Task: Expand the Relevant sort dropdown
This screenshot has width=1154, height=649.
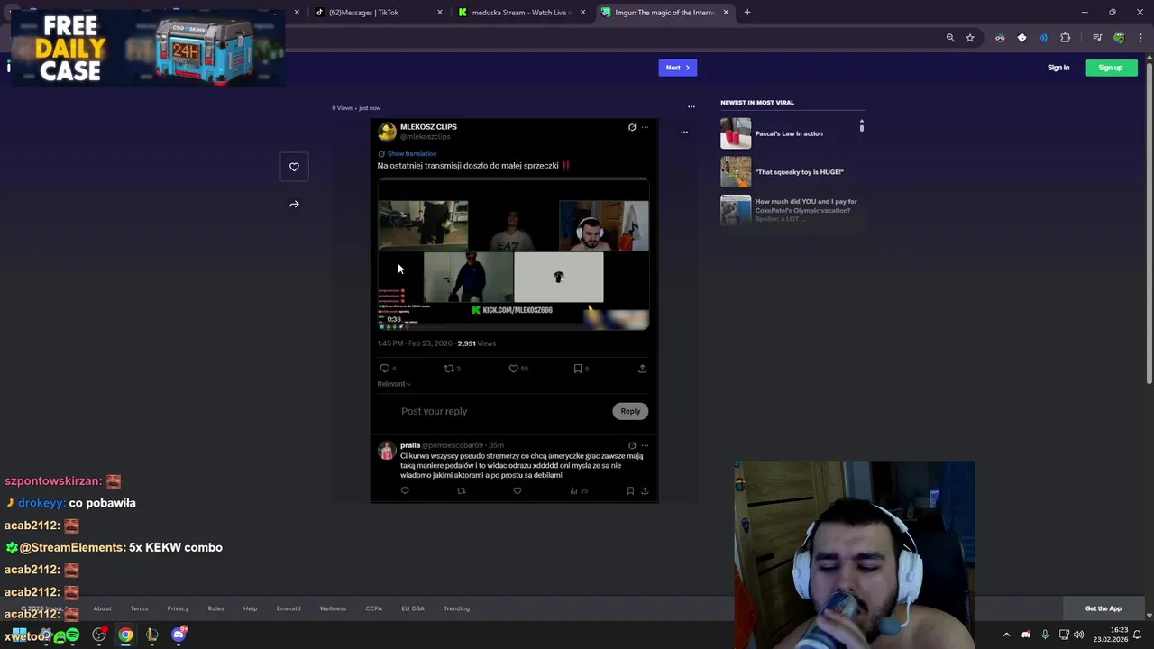Action: [394, 384]
